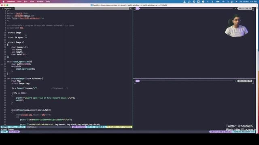This screenshot has height=145, width=259.
Task: Click the 'exit(0);' line
Action: [x=20, y=100]
